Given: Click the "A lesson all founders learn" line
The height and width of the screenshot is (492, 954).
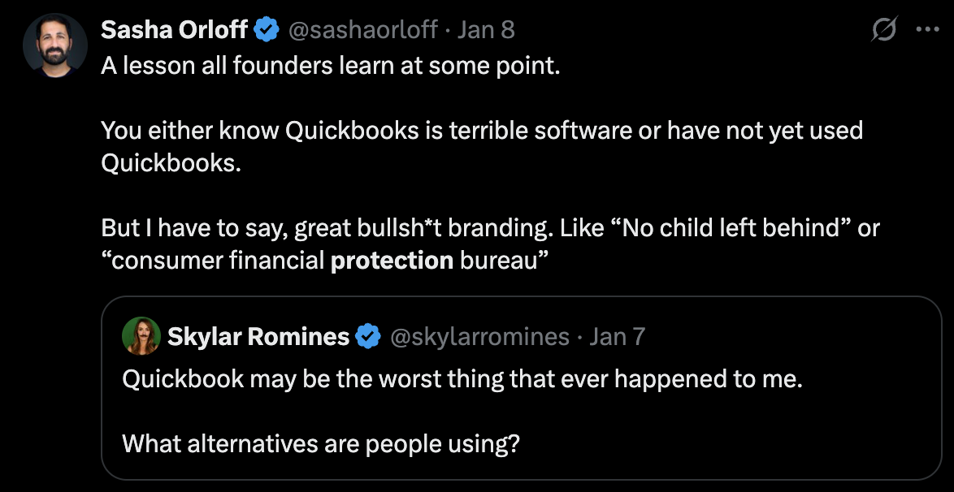Looking at the screenshot, I should [x=331, y=66].
